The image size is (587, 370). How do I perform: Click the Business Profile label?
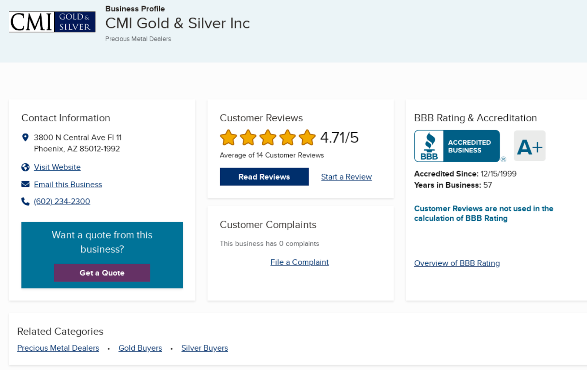click(x=135, y=9)
